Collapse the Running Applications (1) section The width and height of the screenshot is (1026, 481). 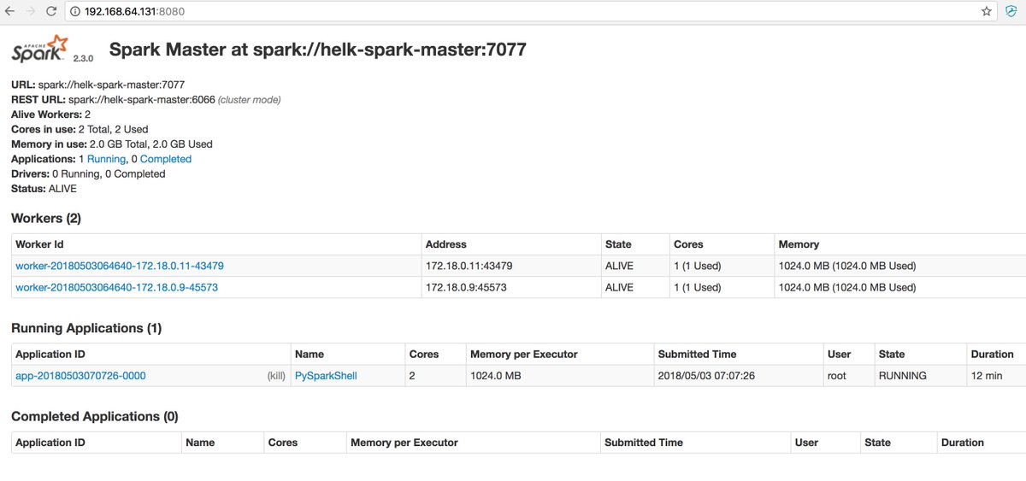pos(86,328)
